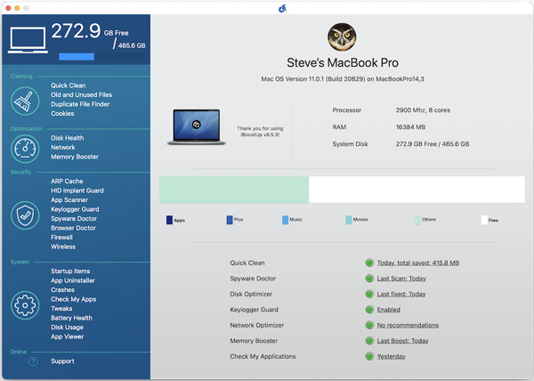The height and width of the screenshot is (381, 534).
Task: Open ARP Cache
Action: (67, 181)
